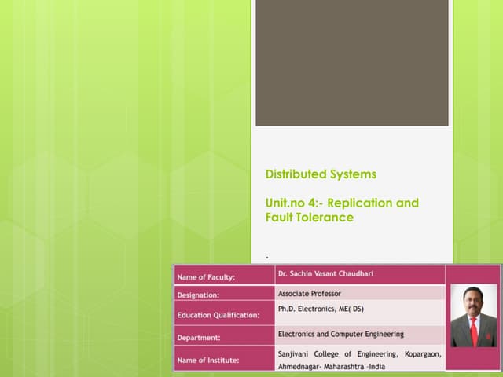Click "Electronics and Computer Engineering" cell
503x377 pixels.
pyautogui.click(x=341, y=334)
